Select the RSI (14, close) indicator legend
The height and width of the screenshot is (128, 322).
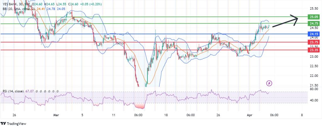click(x=13, y=91)
